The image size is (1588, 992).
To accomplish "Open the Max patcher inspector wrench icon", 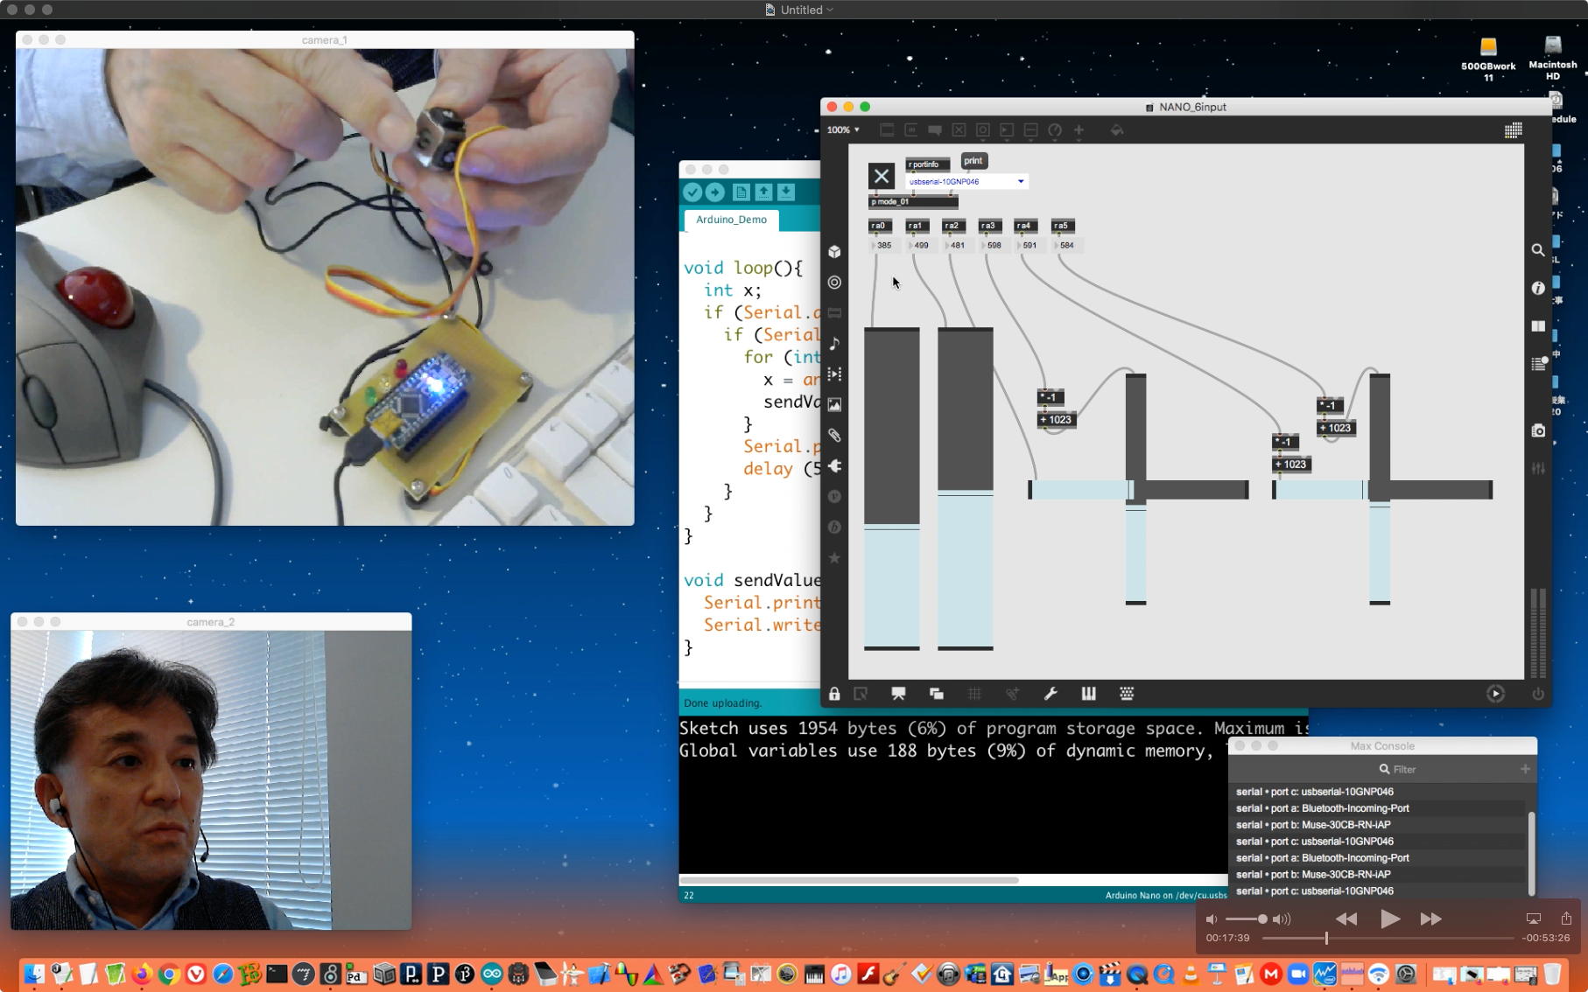I will [x=1050, y=694].
